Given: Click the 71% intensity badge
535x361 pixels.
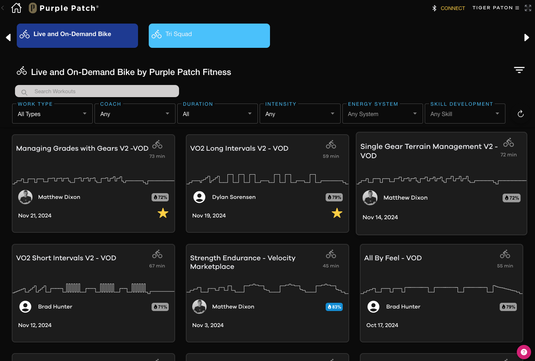Looking at the screenshot, I should pyautogui.click(x=160, y=307).
